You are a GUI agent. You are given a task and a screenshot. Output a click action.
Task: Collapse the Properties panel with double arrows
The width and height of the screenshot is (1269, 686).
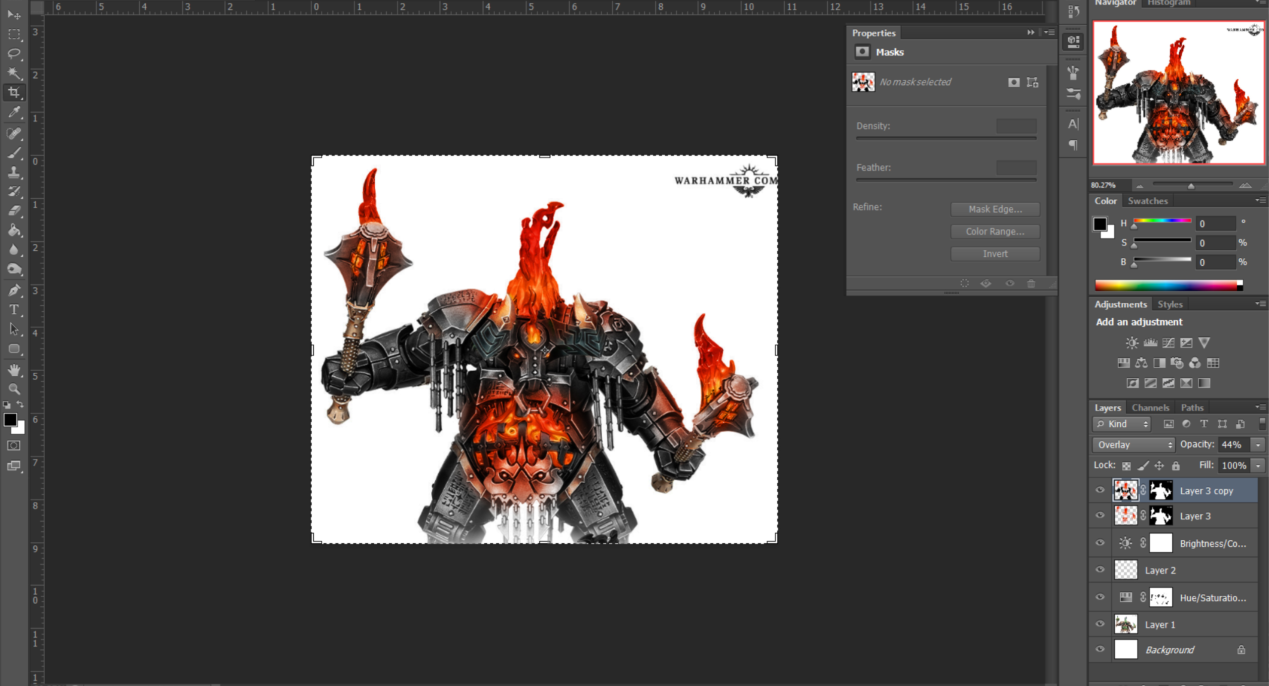[x=1031, y=32]
